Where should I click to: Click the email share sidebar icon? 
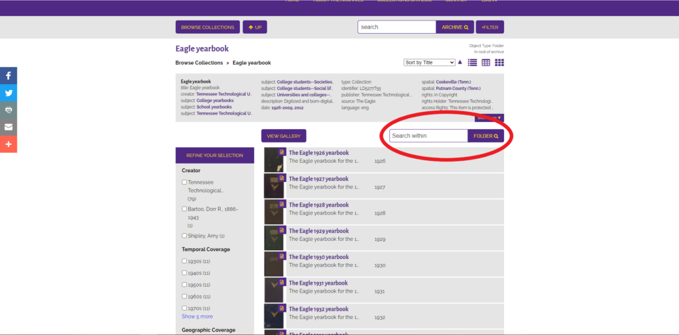(x=8, y=127)
